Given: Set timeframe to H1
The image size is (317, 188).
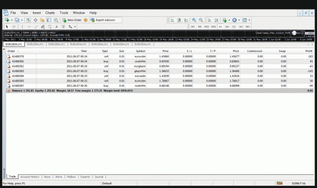Looking at the screenshot, I should point(220,27).
